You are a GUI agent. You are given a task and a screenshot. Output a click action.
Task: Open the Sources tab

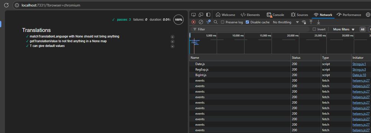coord(299,15)
